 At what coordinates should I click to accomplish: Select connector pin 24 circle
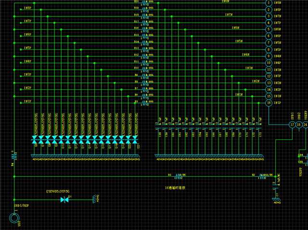pyautogui.click(x=305, y=124)
